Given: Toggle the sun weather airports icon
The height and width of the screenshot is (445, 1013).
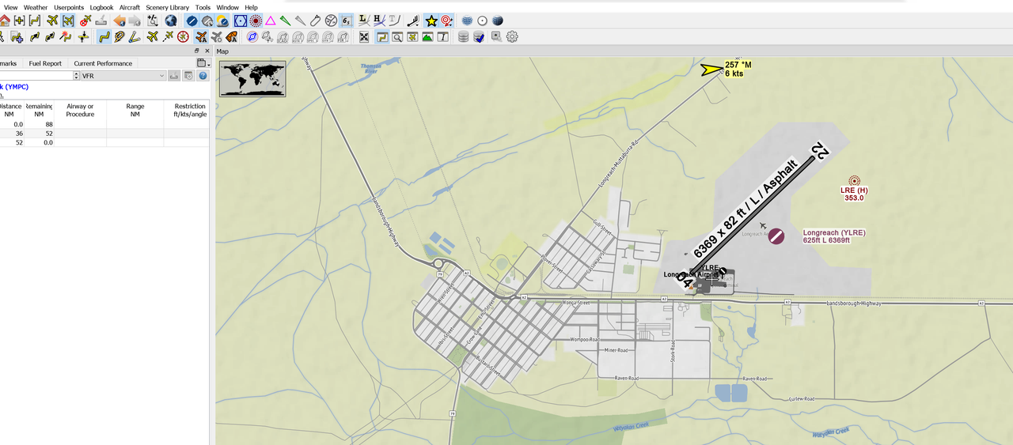Looking at the screenshot, I should coord(222,21).
